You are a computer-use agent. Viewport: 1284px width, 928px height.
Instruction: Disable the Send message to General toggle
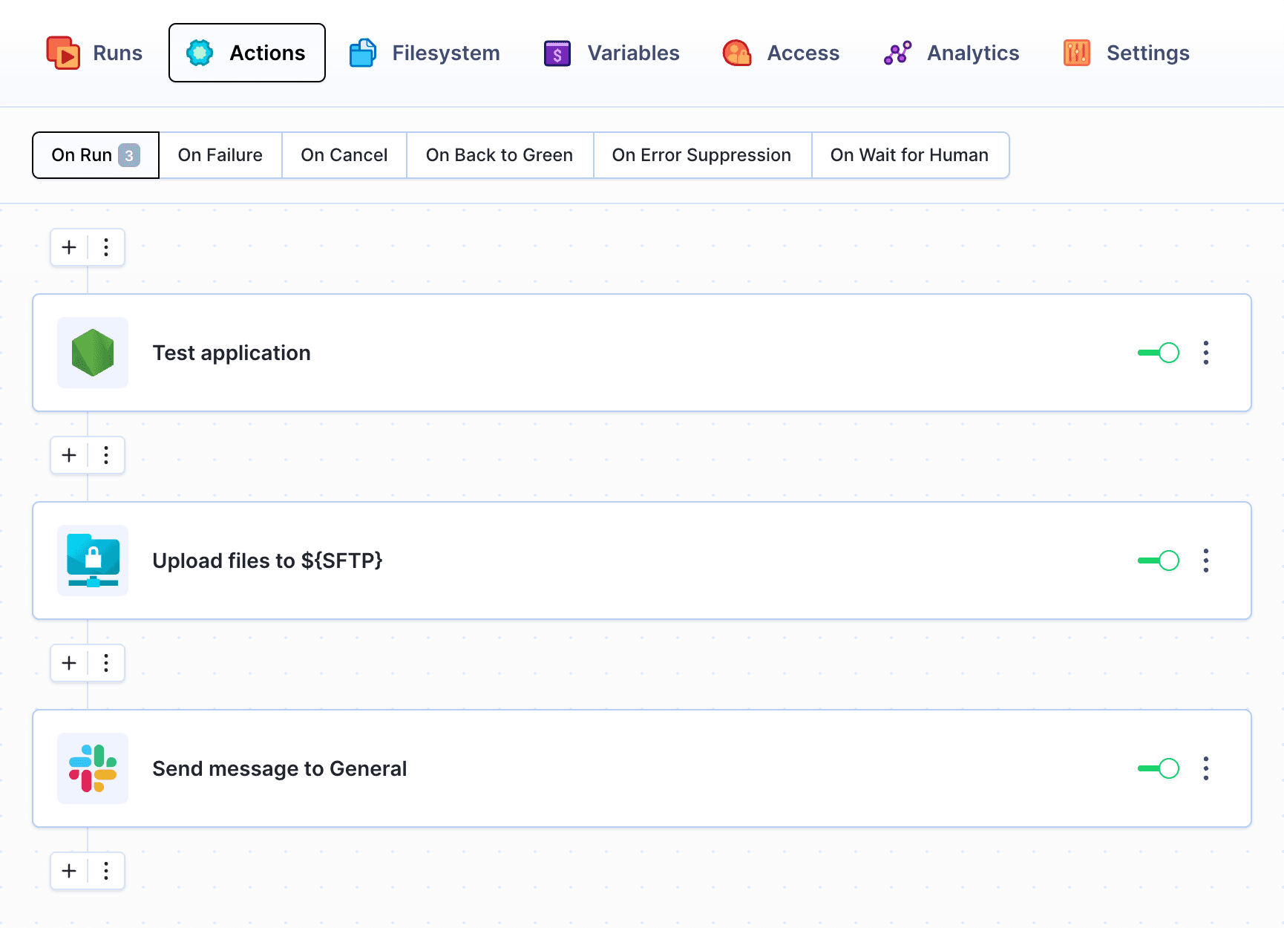coord(1159,768)
